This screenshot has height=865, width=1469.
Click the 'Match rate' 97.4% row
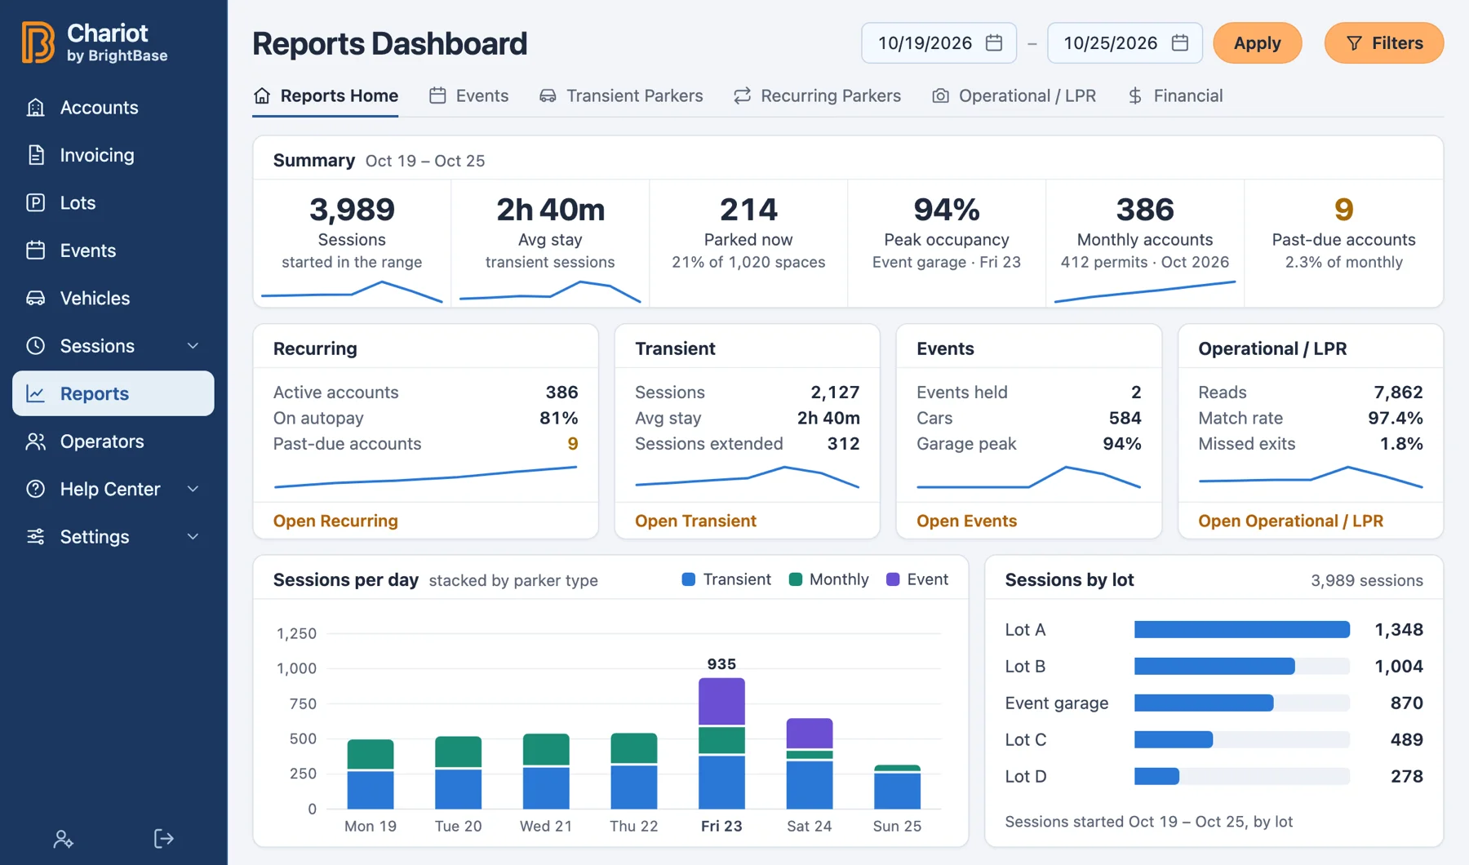(1310, 418)
